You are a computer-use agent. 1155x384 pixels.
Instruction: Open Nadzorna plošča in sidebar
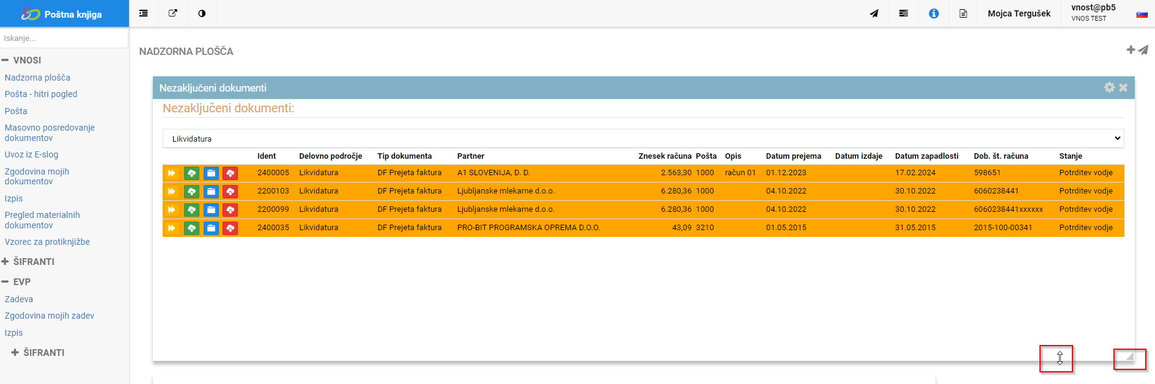click(37, 78)
